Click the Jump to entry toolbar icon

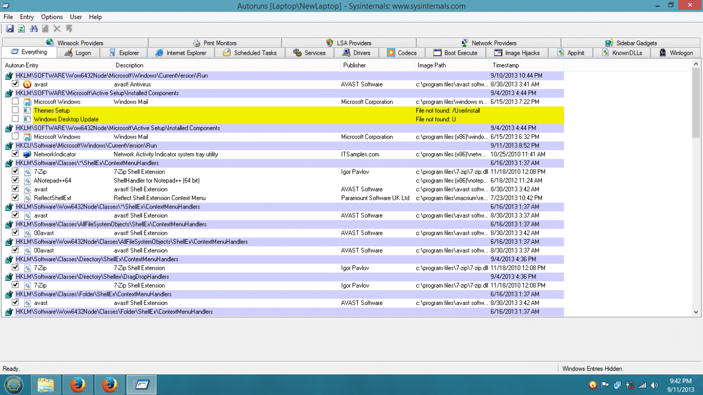pyautogui.click(x=69, y=28)
